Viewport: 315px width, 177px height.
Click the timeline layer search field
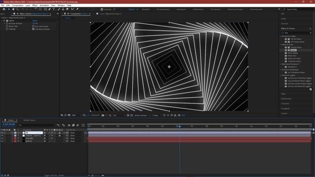click(x=36, y=125)
